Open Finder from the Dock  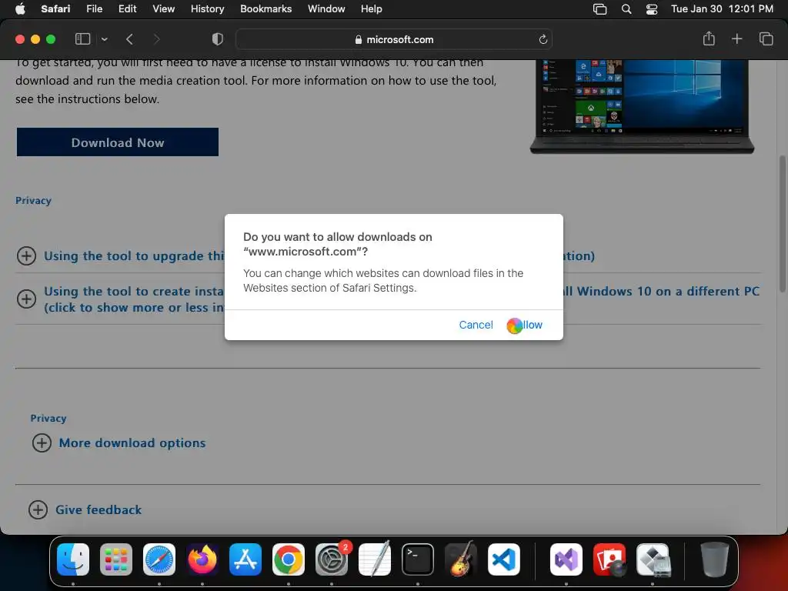[x=73, y=559]
